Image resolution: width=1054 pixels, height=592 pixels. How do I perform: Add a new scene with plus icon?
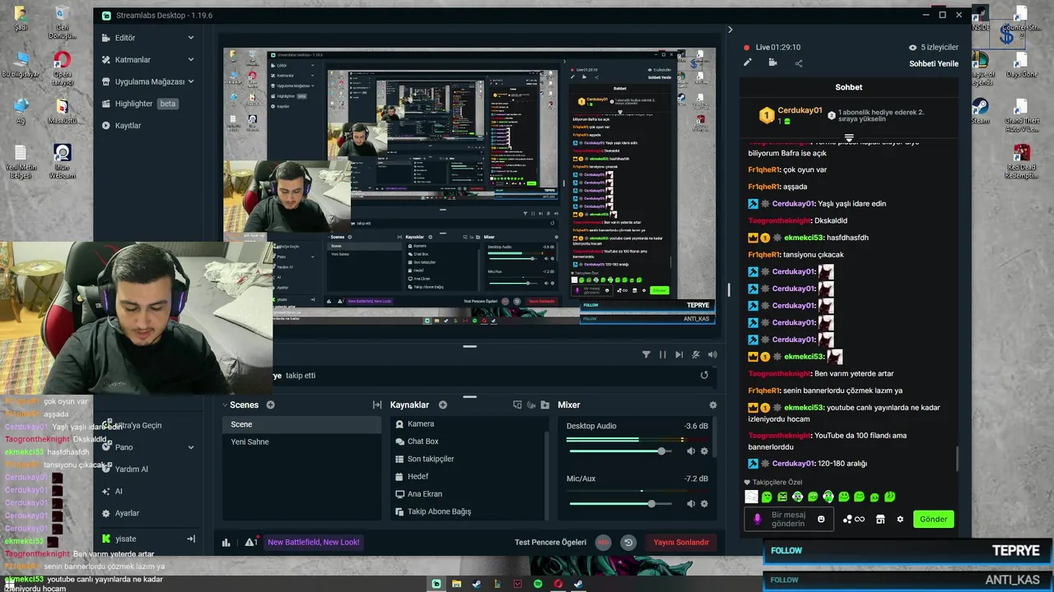270,405
